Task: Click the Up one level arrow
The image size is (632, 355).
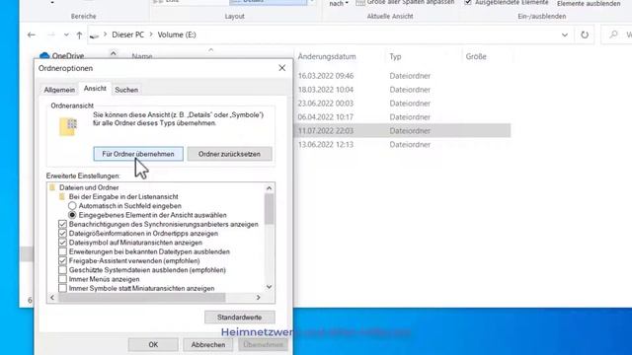Action: 79,35
